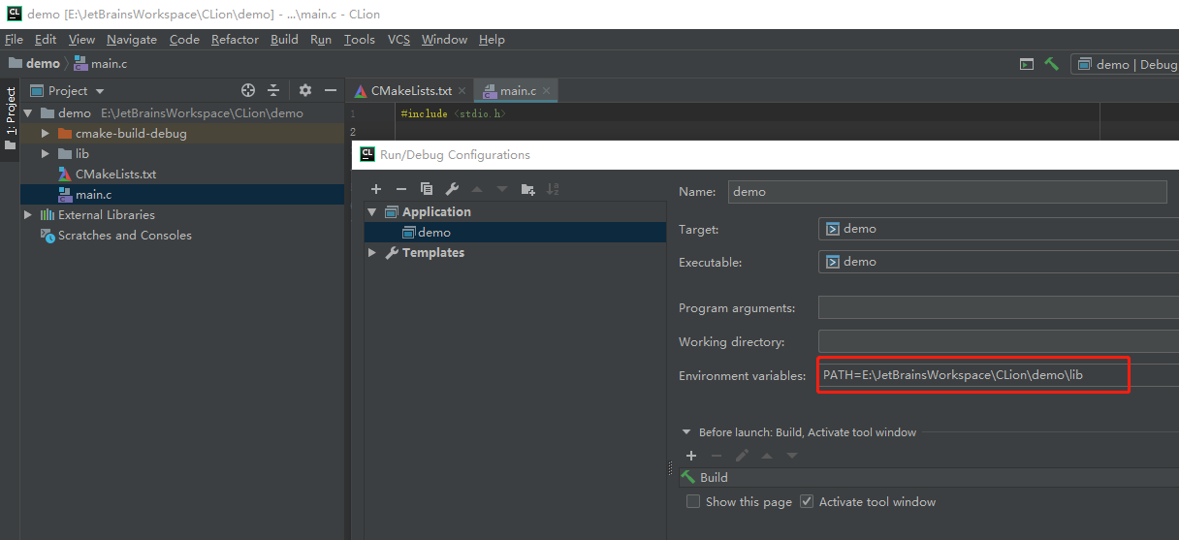The width and height of the screenshot is (1179, 540).
Task: Move configuration up arrow in dialog toolbar
Action: point(477,189)
